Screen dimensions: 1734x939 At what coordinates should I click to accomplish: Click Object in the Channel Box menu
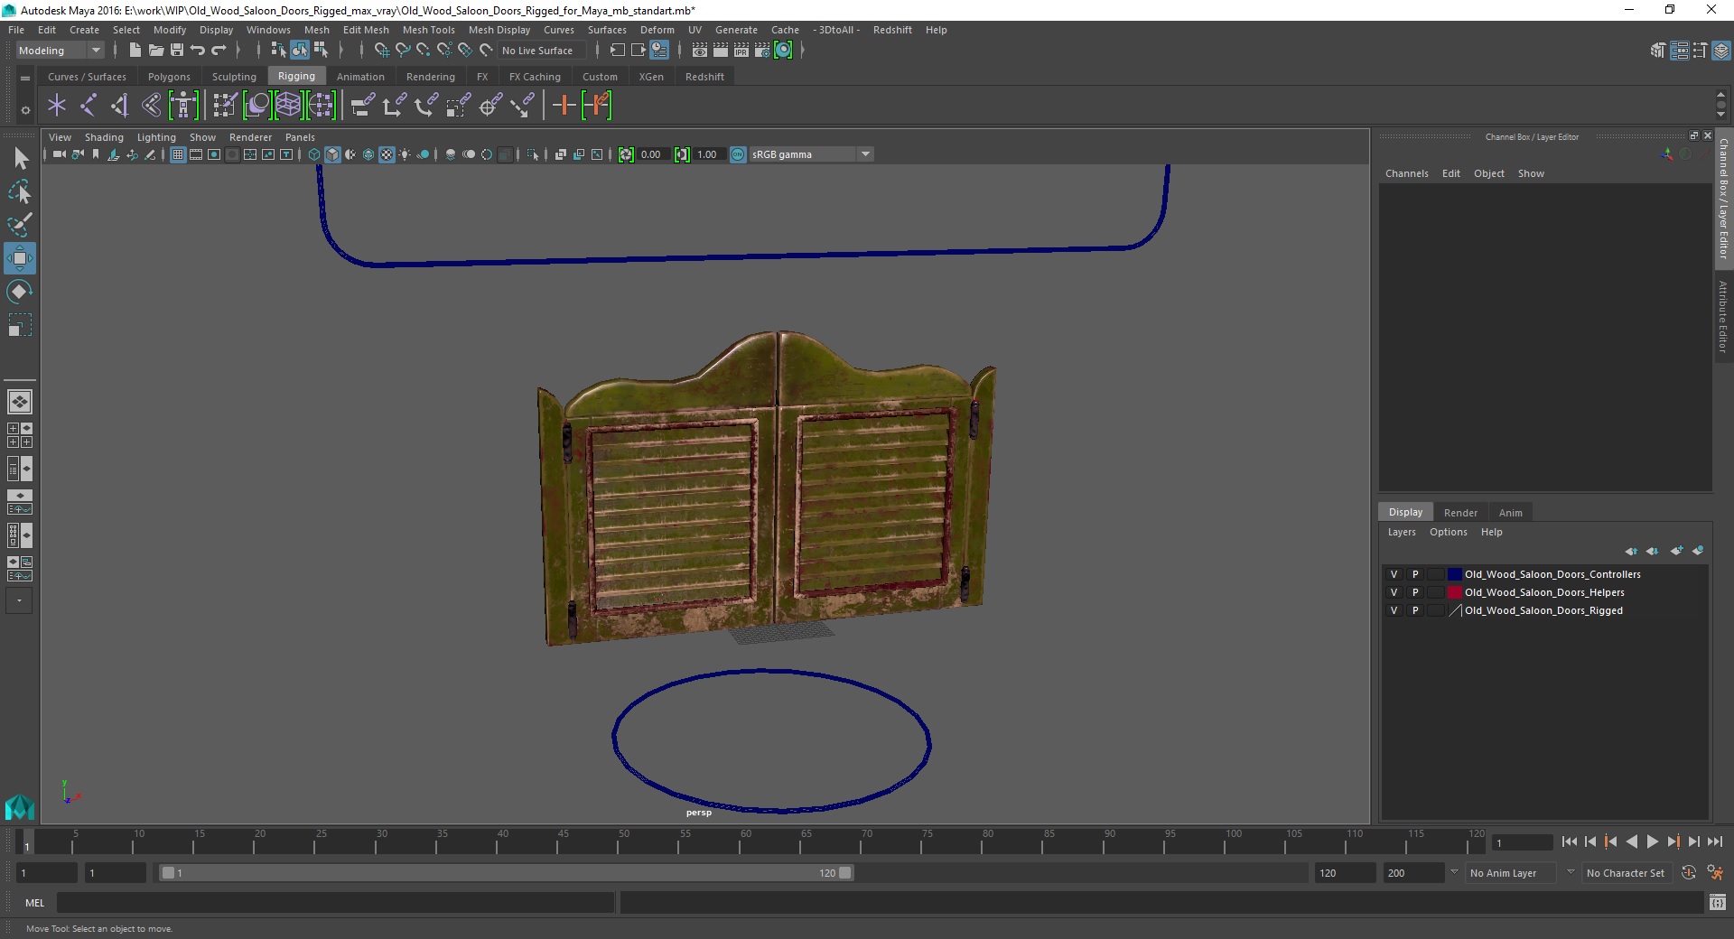pos(1488,173)
